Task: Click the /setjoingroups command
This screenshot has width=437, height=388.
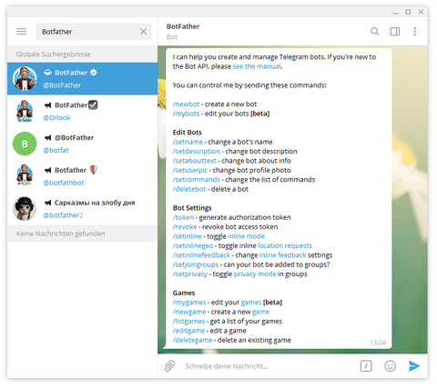Action: tap(196, 264)
